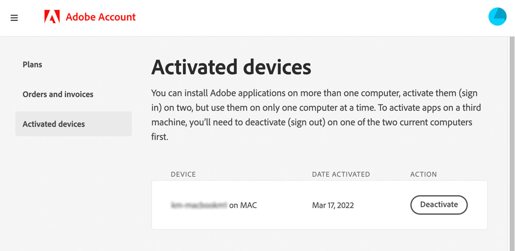Select the blurred device name text

tap(199, 205)
